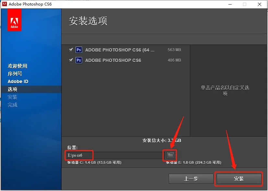This screenshot has width=268, height=191.
Task: Minimize the Adobe Photoshop CS6 installer window
Action: click(x=230, y=4)
